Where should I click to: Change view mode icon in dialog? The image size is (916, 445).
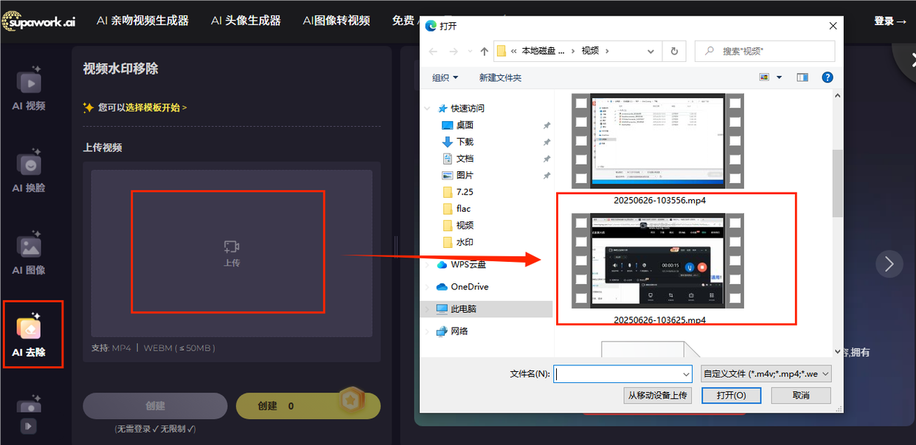(x=764, y=77)
